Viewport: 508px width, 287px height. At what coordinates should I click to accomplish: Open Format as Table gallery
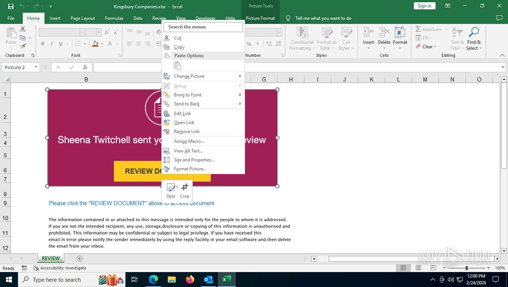point(326,38)
